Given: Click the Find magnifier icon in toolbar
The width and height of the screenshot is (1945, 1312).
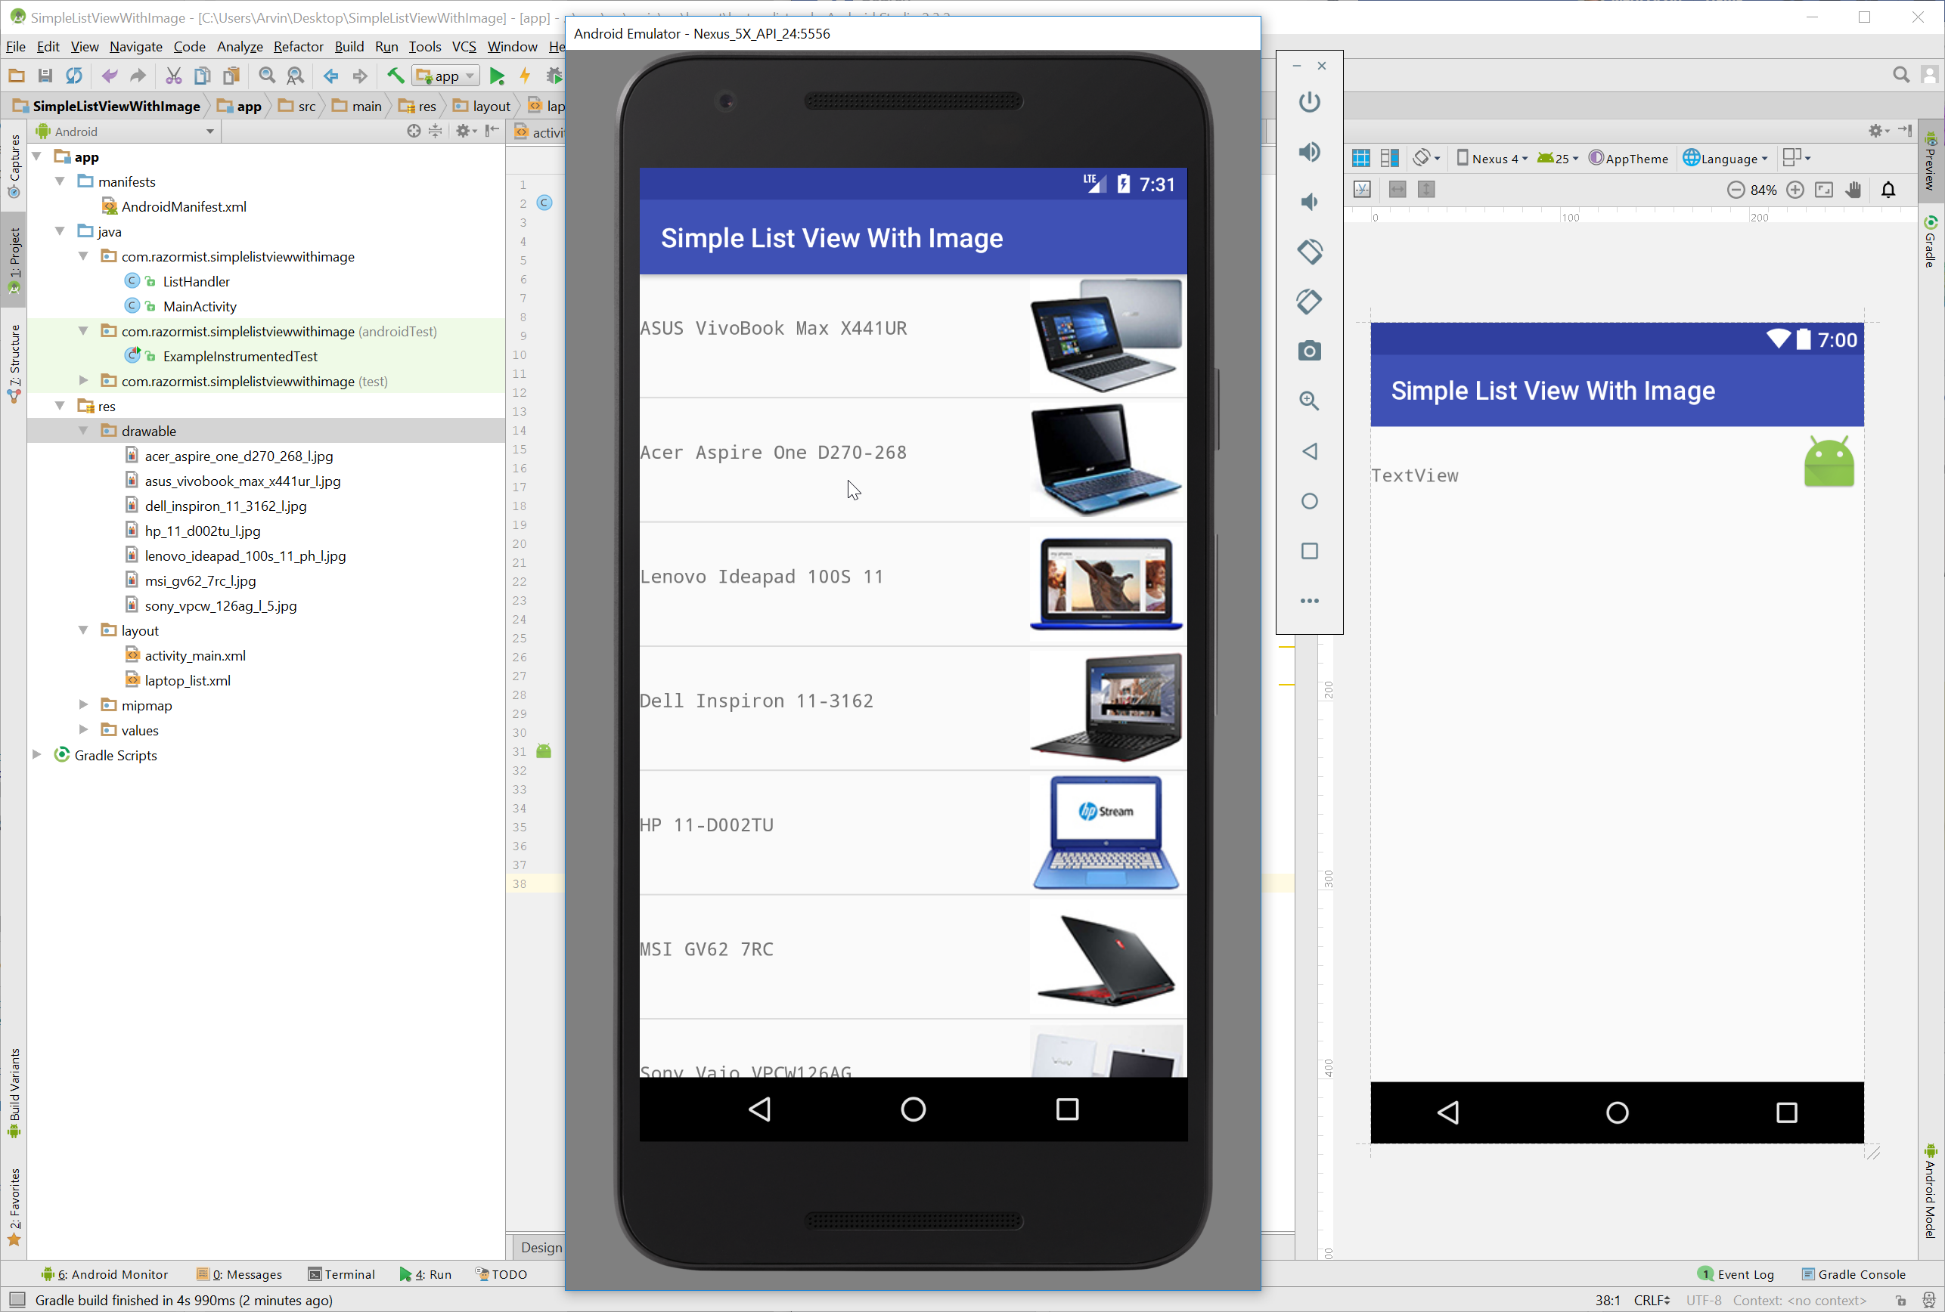Looking at the screenshot, I should click(x=267, y=76).
